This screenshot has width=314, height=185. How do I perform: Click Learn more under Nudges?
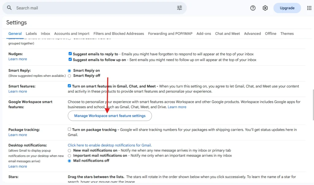click(17, 59)
